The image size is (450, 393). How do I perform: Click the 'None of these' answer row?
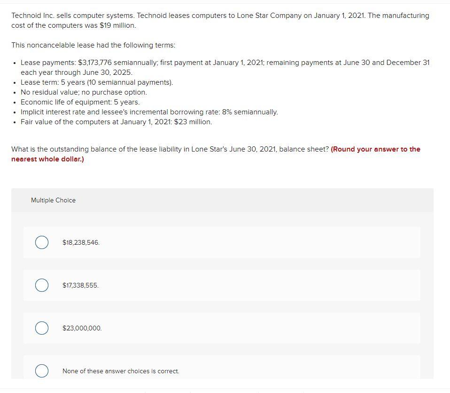[x=221, y=371]
